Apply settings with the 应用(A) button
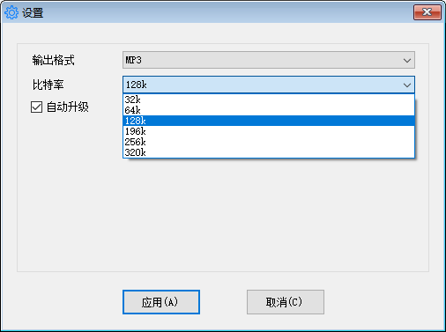The height and width of the screenshot is (332, 446). pyautogui.click(x=161, y=302)
